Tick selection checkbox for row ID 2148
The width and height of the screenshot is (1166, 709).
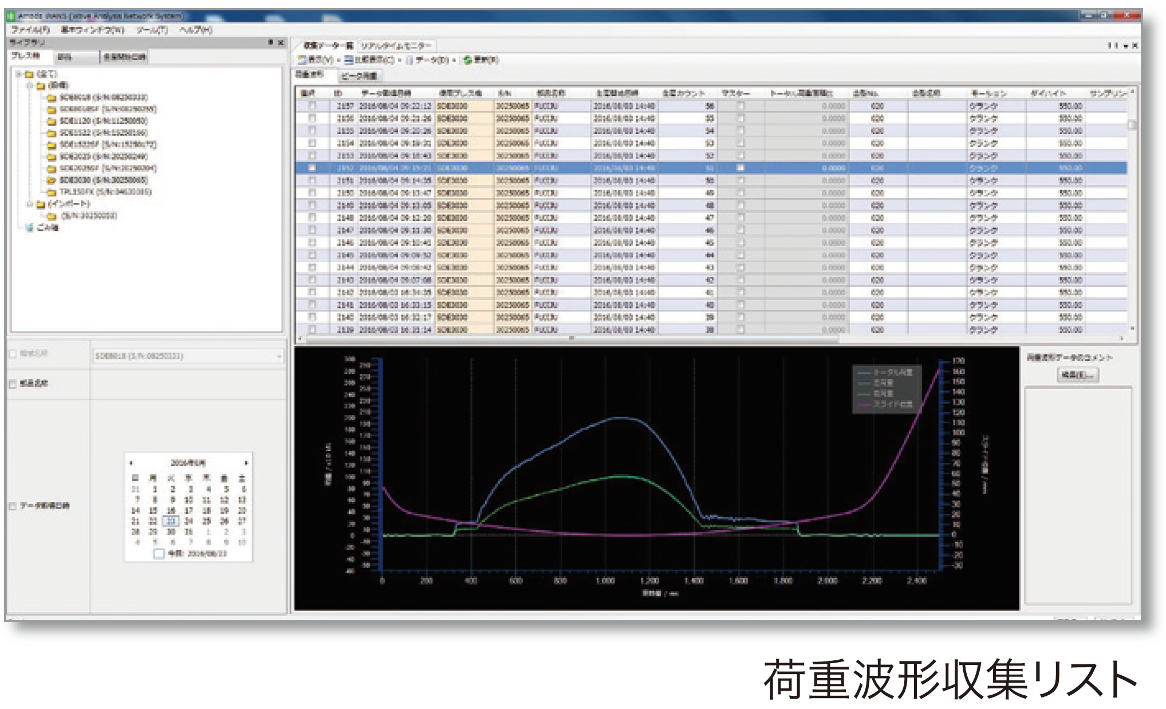click(x=312, y=218)
